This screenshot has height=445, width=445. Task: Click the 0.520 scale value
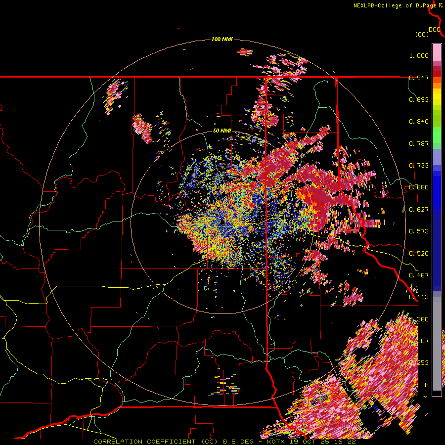[x=419, y=253]
